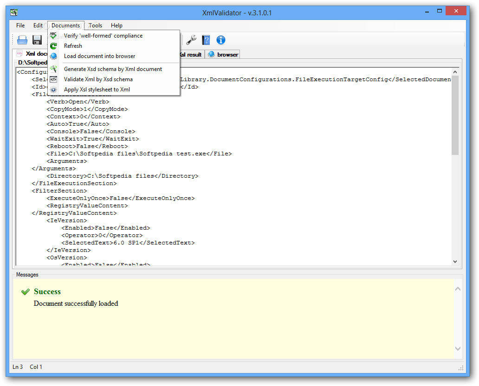The image size is (479, 386).
Task: Click the ABC check icon beside Verify well-formed
Action: click(x=53, y=36)
